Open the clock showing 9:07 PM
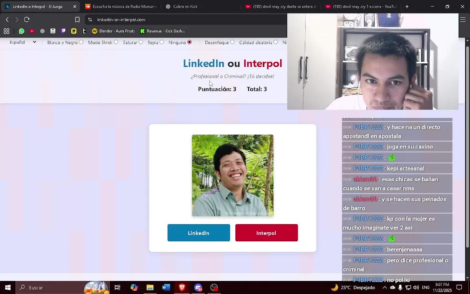 coord(442,287)
